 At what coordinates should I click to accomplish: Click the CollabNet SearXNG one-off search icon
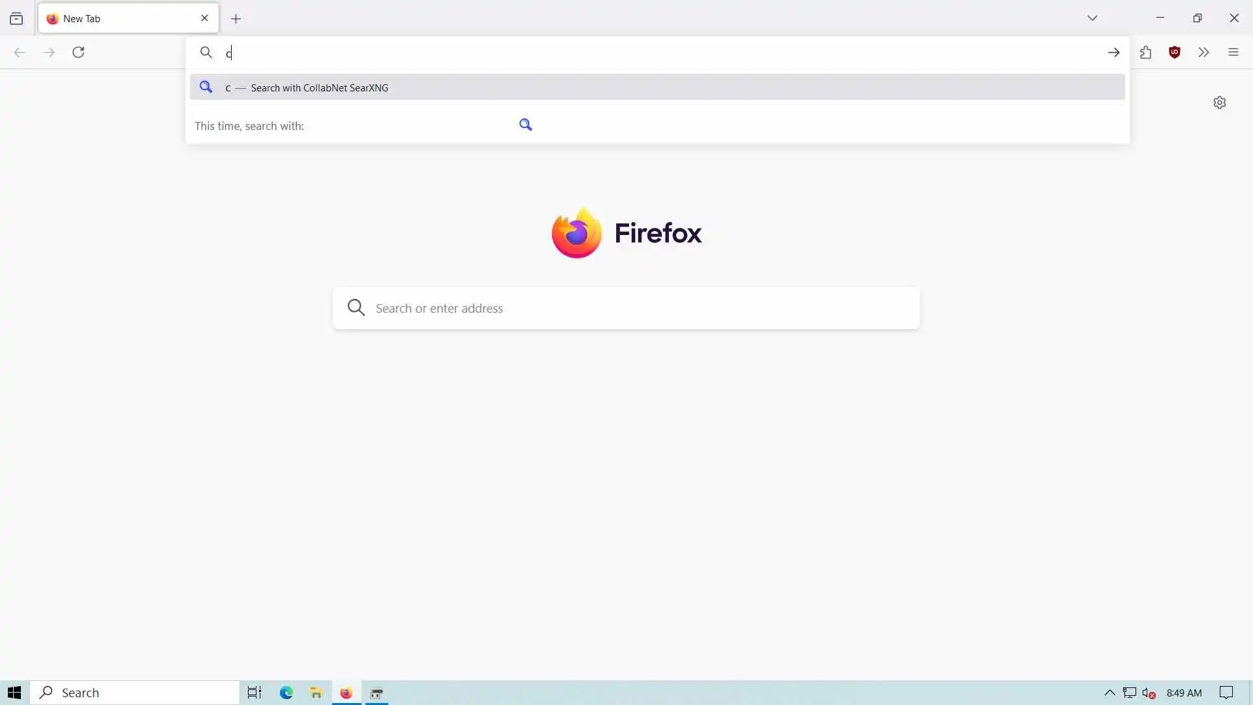click(x=525, y=125)
